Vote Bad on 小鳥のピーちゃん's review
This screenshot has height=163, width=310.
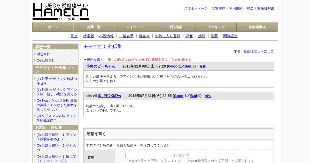(188, 66)
